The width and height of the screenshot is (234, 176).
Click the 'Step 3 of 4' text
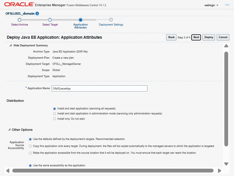point(184,38)
